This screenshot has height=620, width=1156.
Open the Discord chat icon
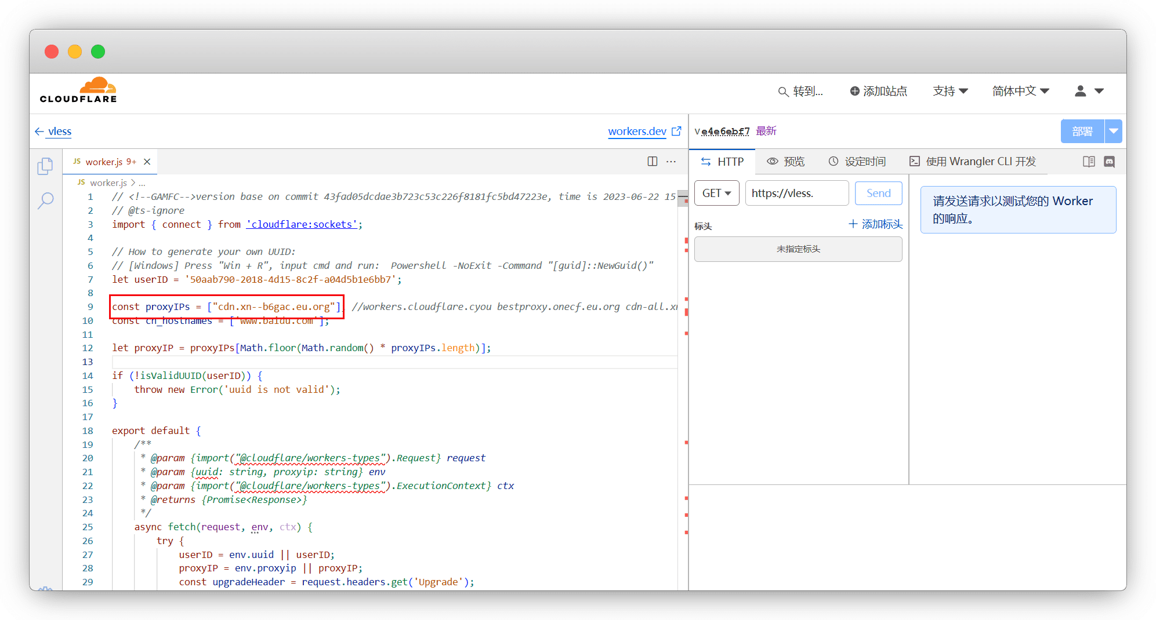tap(1109, 162)
